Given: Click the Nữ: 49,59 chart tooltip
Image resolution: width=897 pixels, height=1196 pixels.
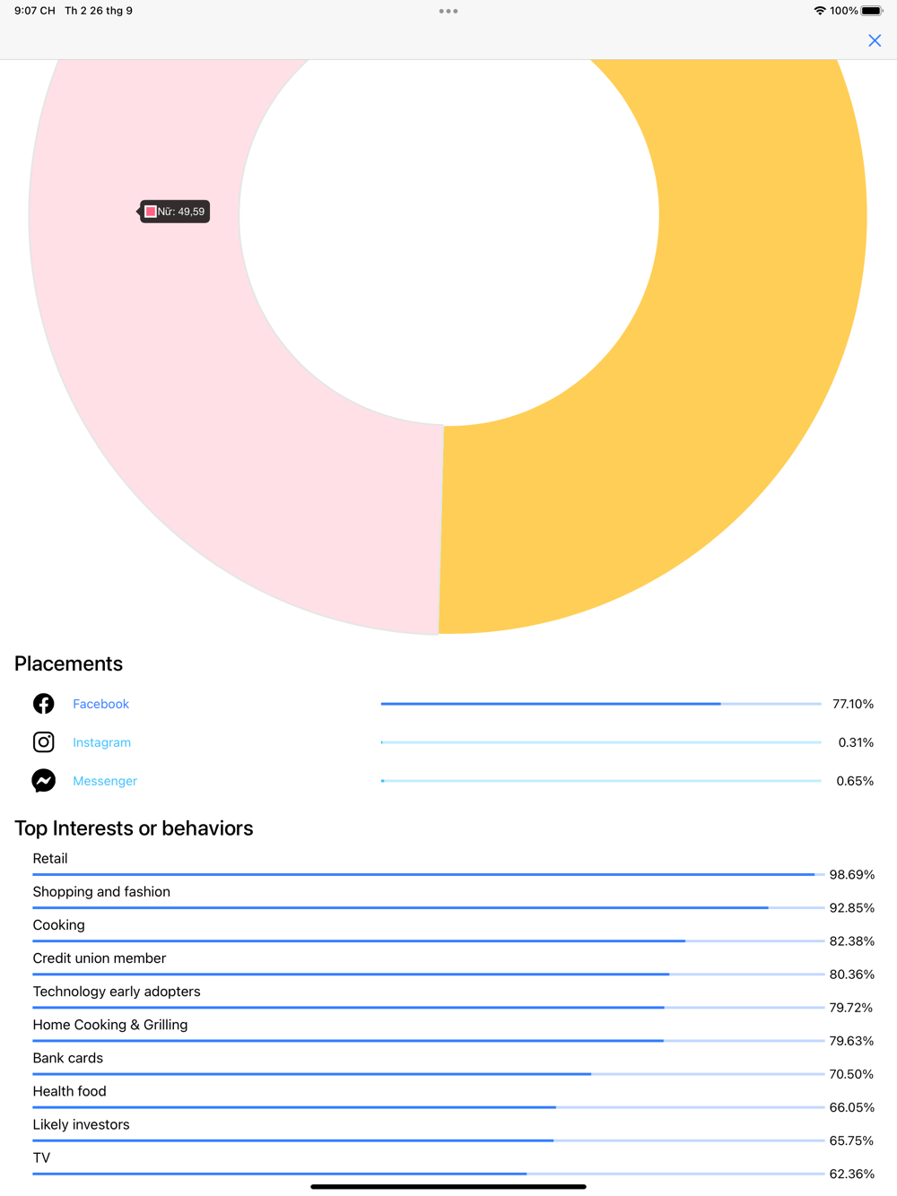Looking at the screenshot, I should coord(176,212).
